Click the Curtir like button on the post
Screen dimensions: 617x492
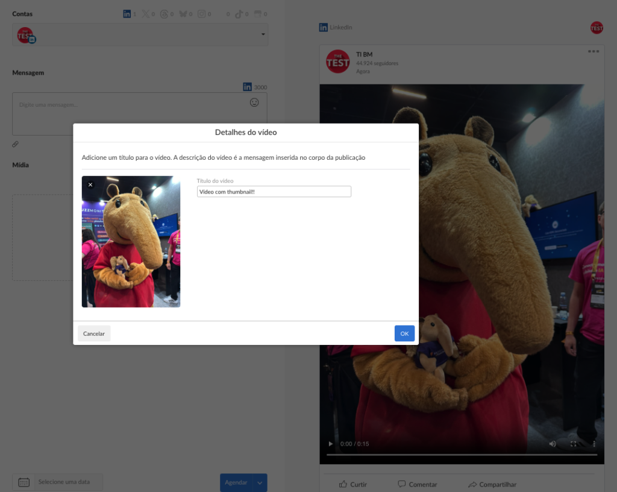(352, 484)
